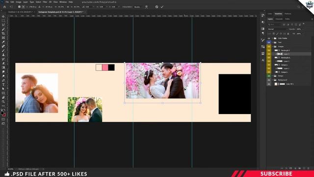Expand the Design group
Viewport: 314px width, 177px height.
272,76
